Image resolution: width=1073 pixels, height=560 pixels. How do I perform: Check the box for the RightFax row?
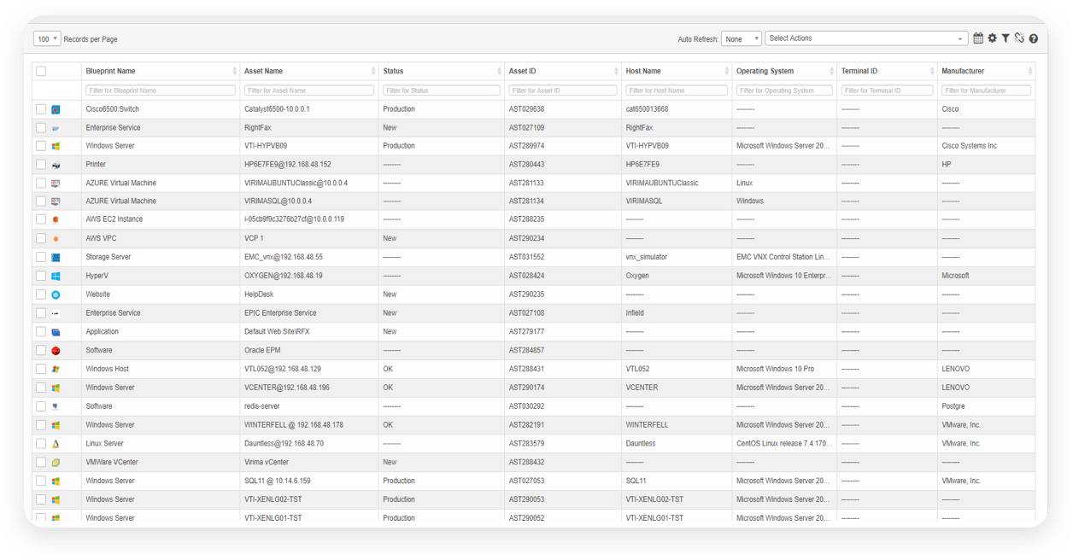tap(41, 128)
